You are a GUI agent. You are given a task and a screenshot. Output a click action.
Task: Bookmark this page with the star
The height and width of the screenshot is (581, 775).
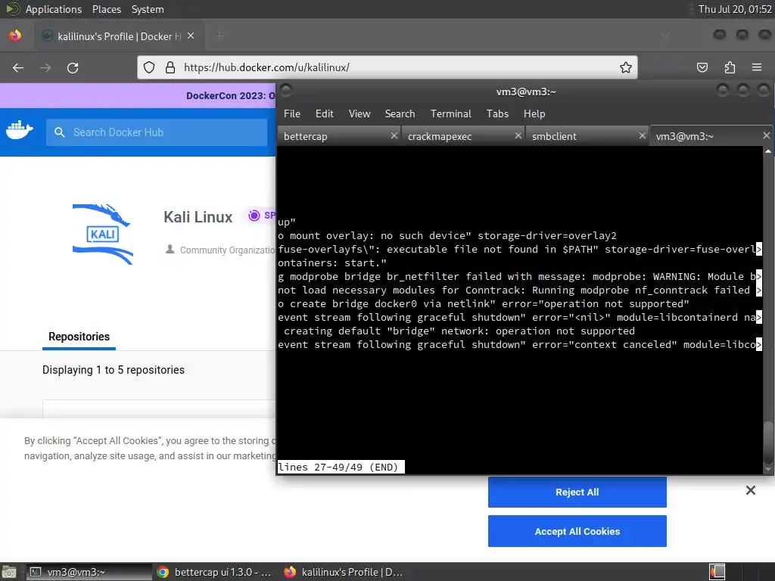click(x=626, y=67)
